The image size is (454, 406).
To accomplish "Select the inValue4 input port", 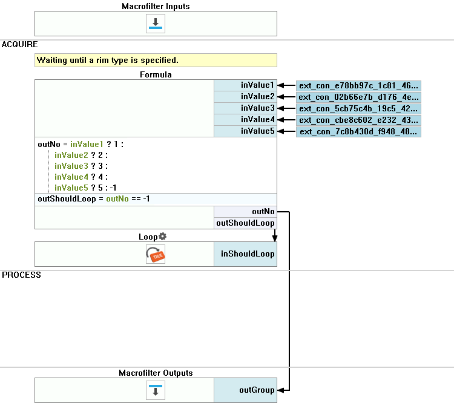I will (x=245, y=120).
